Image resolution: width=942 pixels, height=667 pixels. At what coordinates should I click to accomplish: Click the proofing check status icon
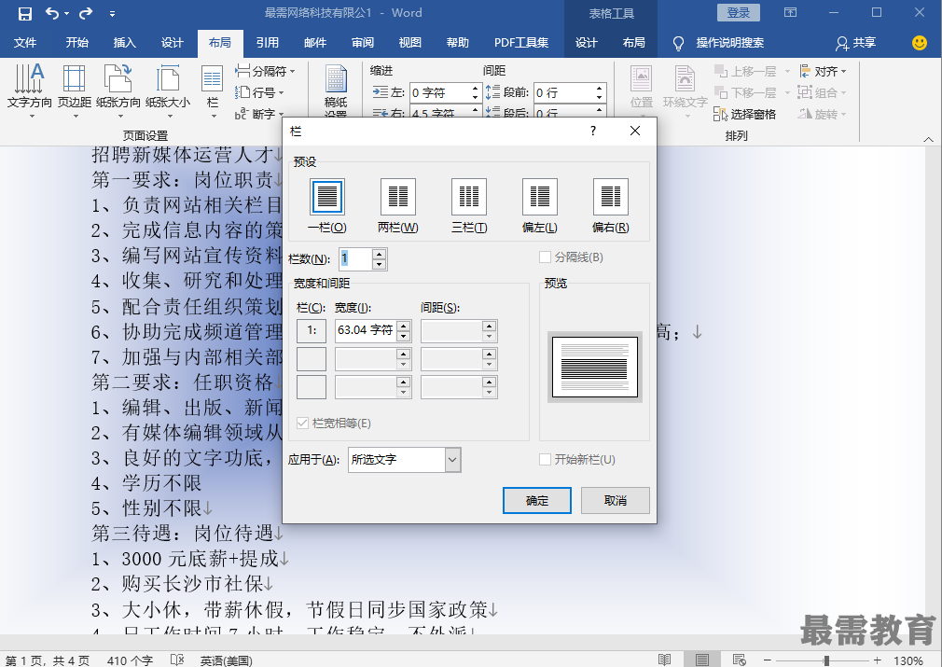point(176,660)
